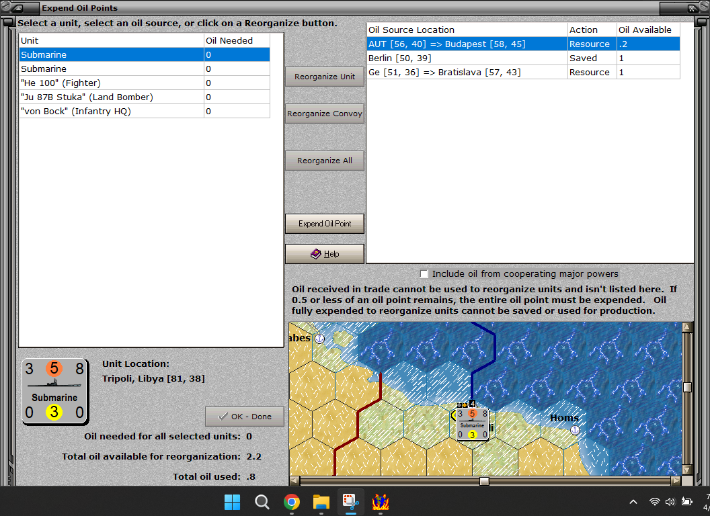Screen dimensions: 710x516
Task: Select the submarine counter on the Tripoli hex
Action: pyautogui.click(x=471, y=423)
